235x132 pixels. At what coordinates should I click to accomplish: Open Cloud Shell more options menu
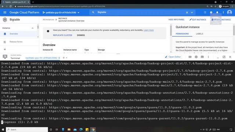coord(208,57)
